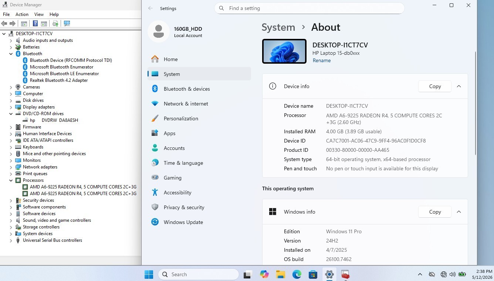Open Personalization settings page
Viewport: 494px width, 281px height.
point(199,118)
